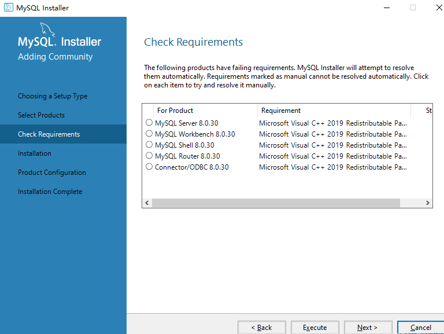Viewport: 444px width, 334px height.
Task: Select the MySQL Workbench 8.0.30 radio button
Action: [149, 134]
